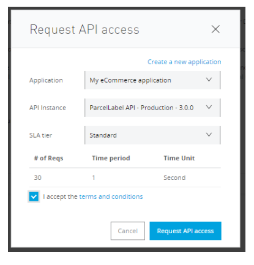
Task: Submit with the blue Request API access button
Action: click(x=185, y=231)
